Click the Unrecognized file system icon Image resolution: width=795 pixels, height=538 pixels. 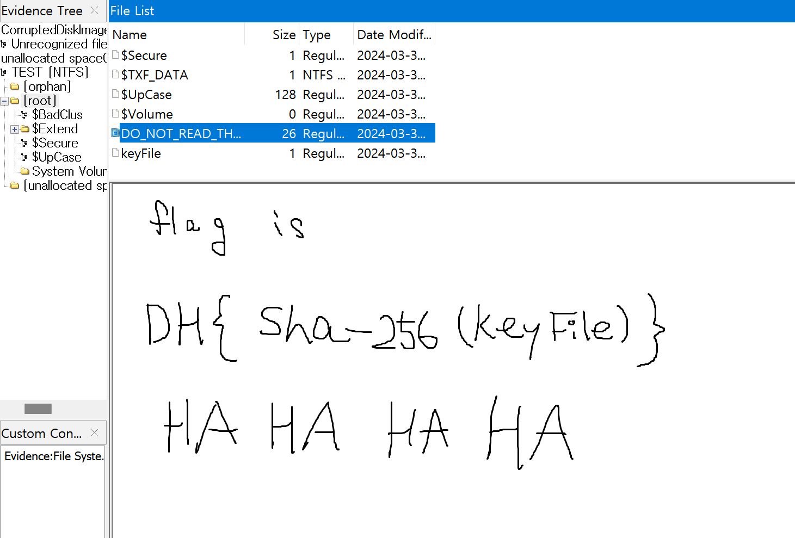4,44
